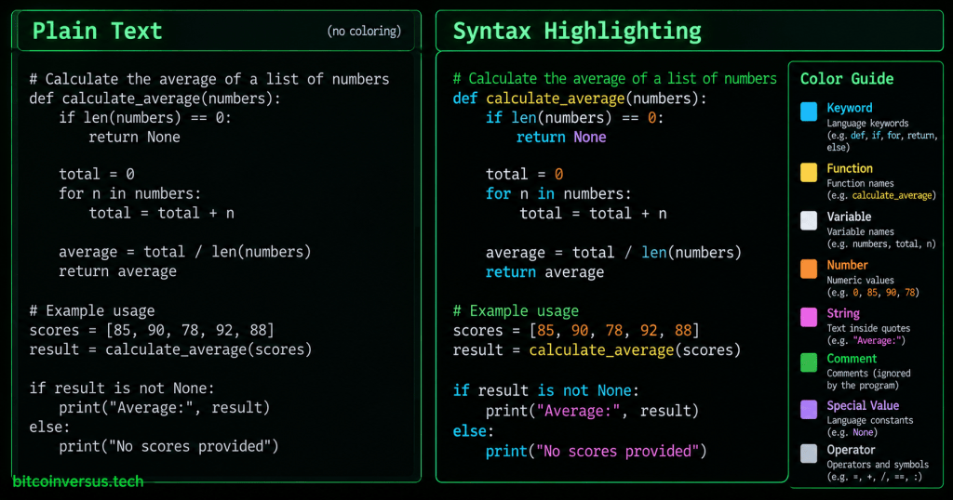Click the green highlighted '# Calculate the average' comment
This screenshot has height=500, width=953.
pos(614,78)
